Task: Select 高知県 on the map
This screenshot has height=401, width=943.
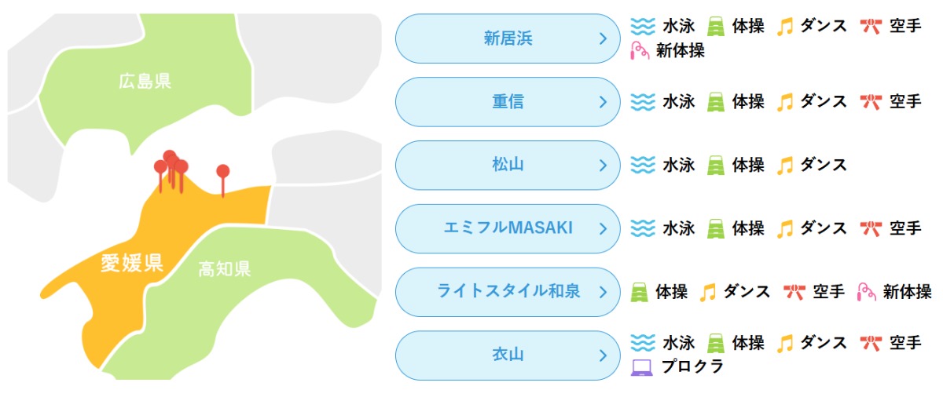Action: click(224, 270)
